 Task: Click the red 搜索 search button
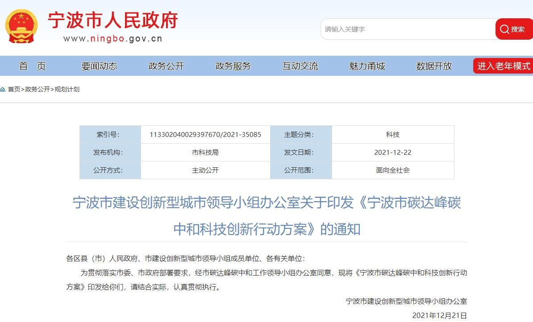(514, 29)
